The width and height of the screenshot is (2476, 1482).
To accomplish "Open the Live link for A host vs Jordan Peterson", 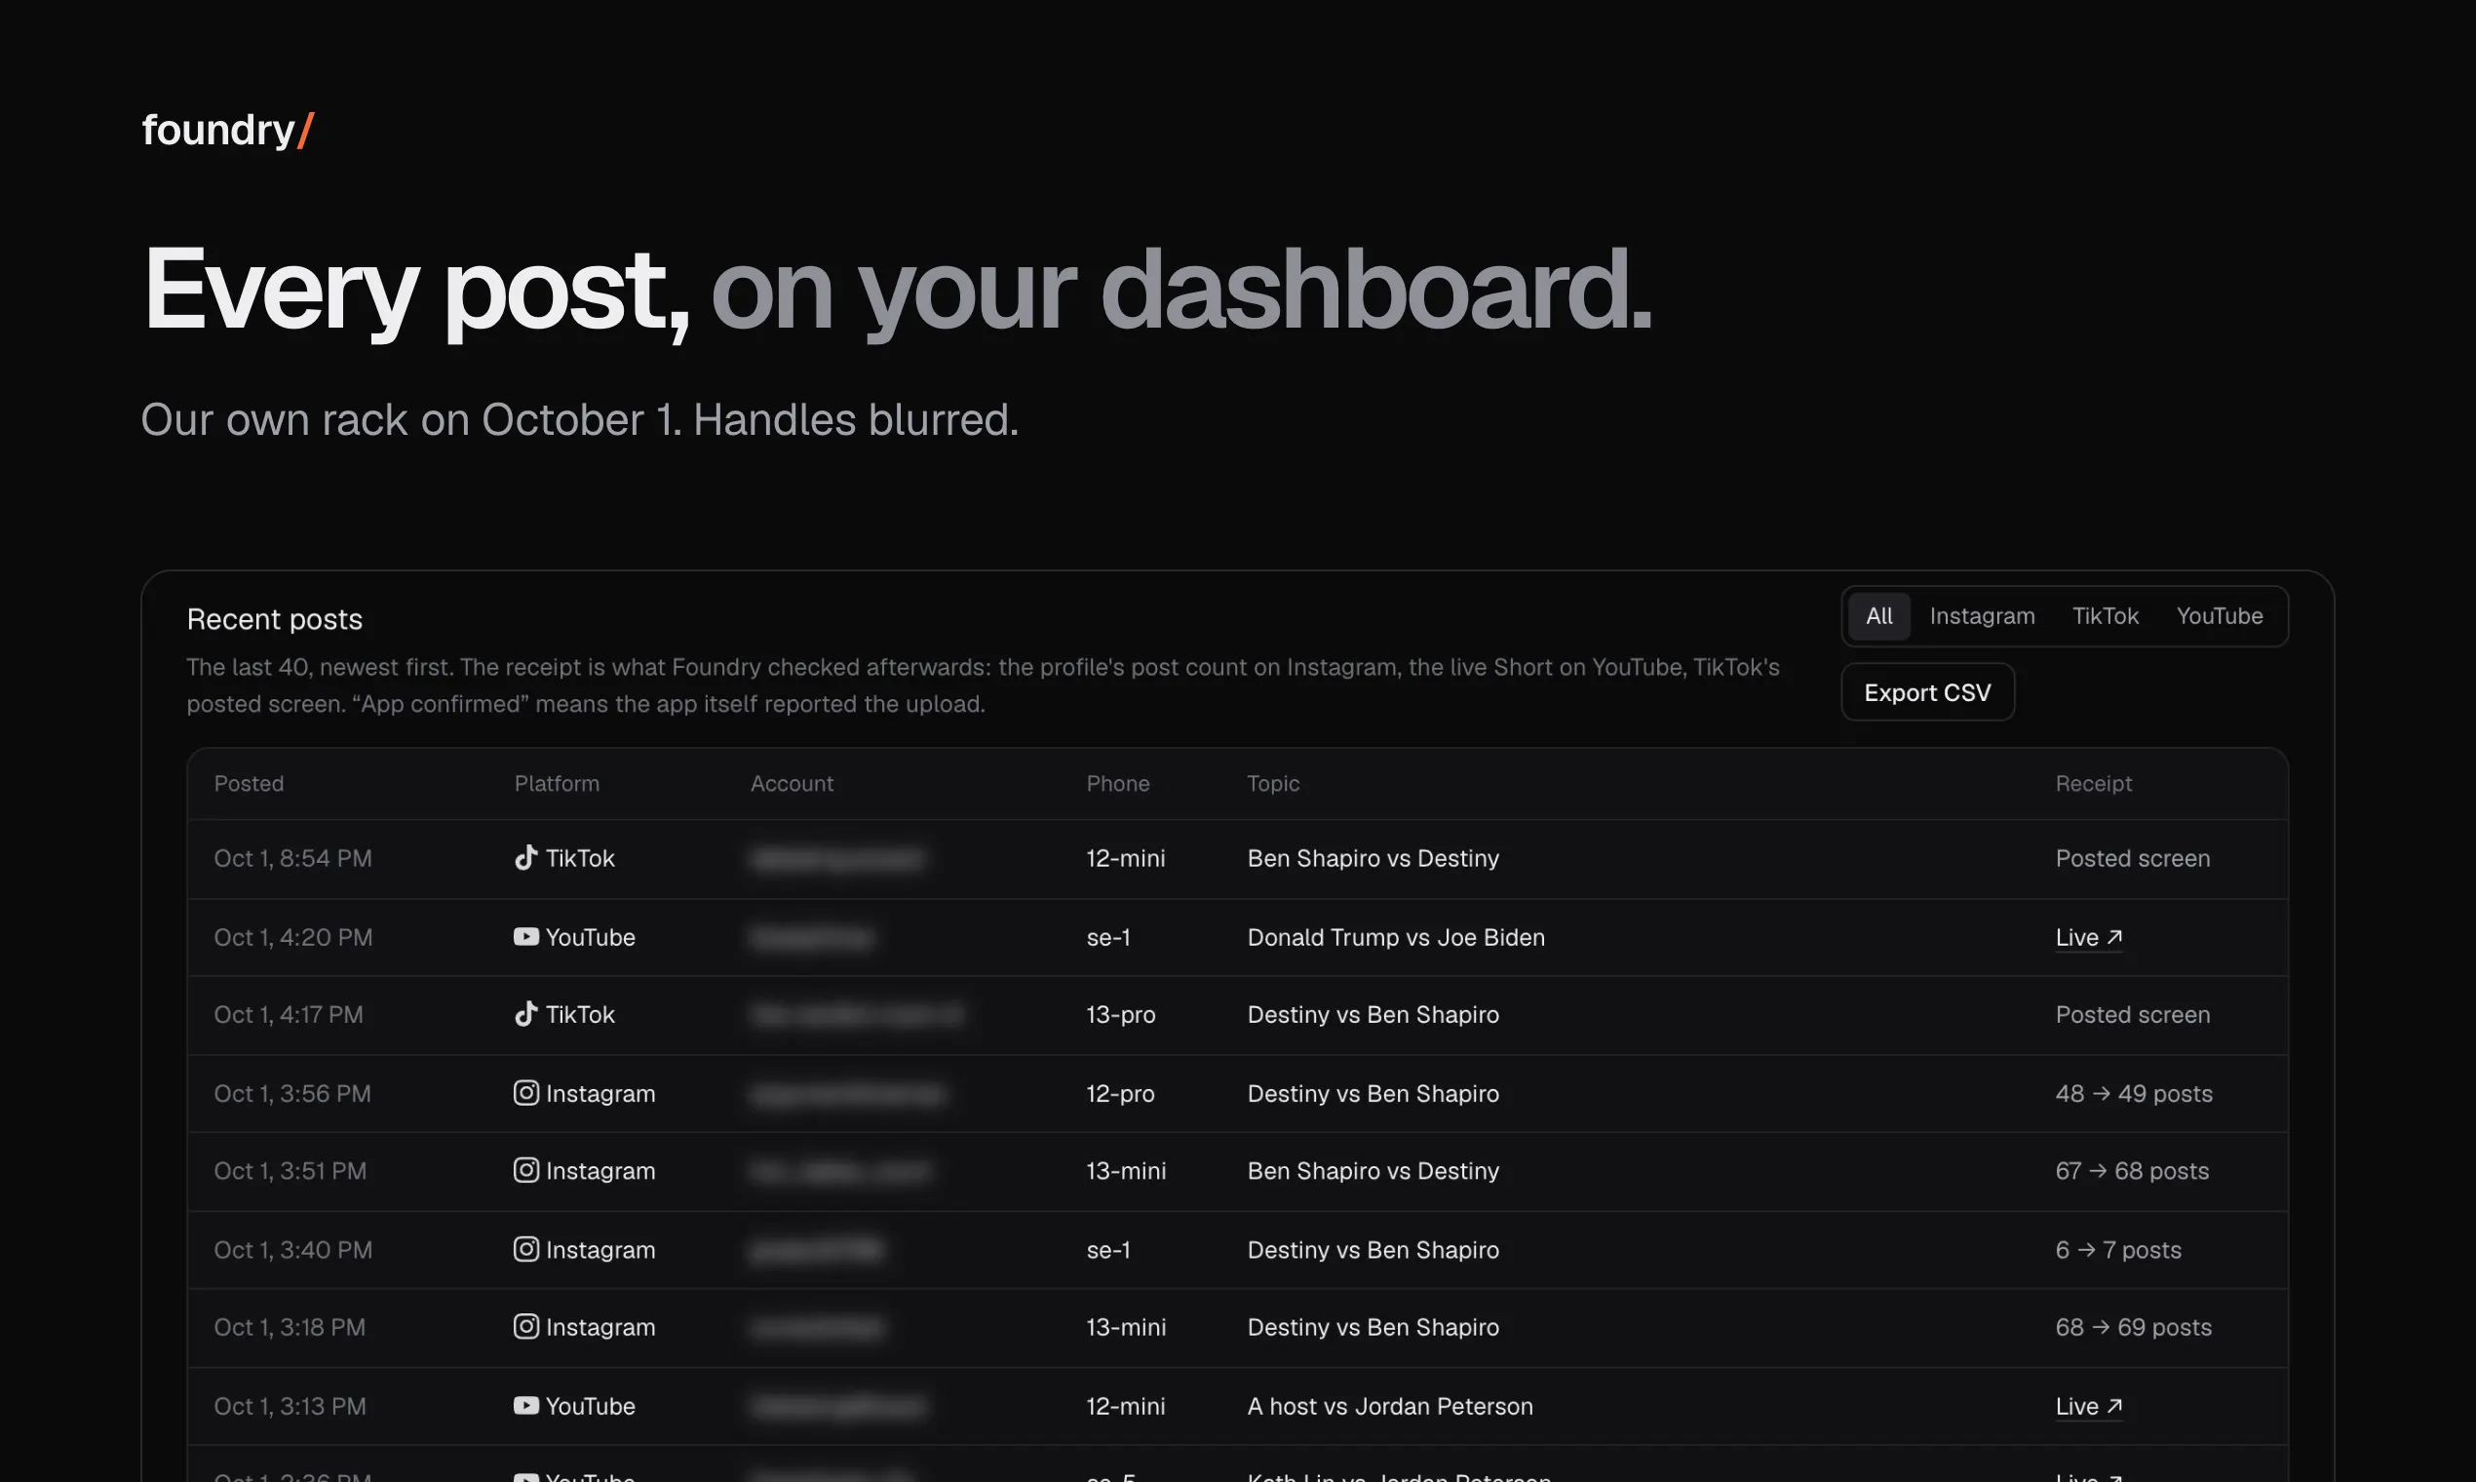I will (x=2089, y=1406).
